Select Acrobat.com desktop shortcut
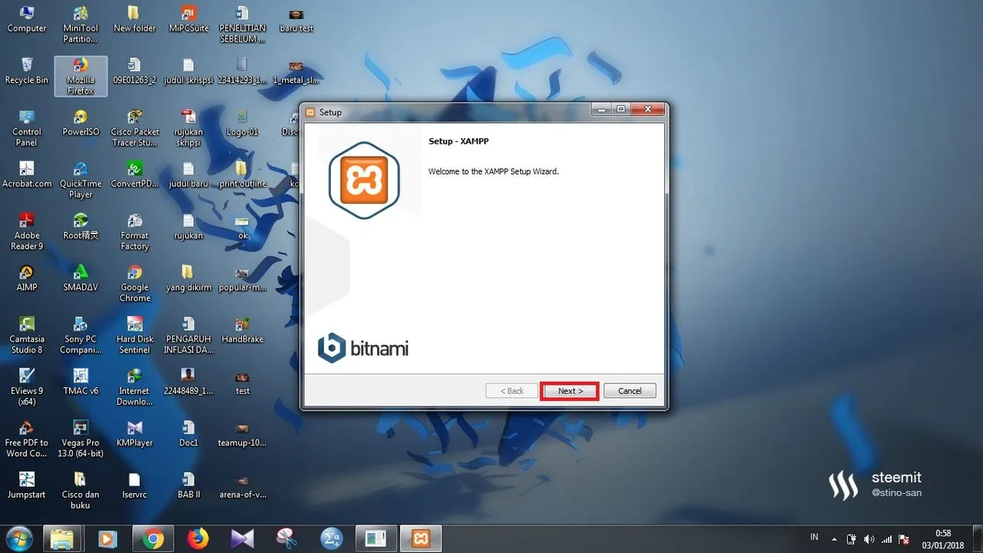 [27, 175]
